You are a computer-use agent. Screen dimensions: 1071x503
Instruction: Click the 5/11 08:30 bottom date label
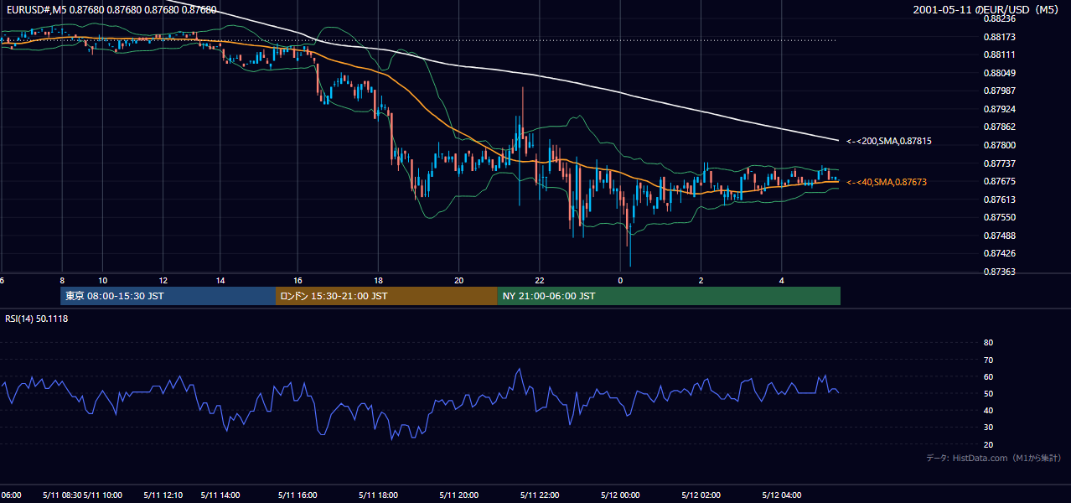pos(62,495)
